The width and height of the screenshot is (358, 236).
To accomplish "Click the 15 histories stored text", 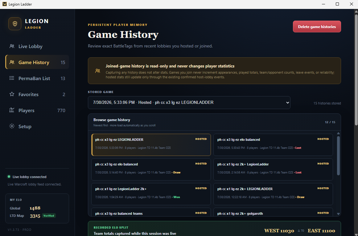I will coord(327,103).
